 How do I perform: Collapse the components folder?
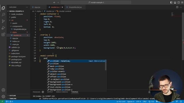pos(18,26)
